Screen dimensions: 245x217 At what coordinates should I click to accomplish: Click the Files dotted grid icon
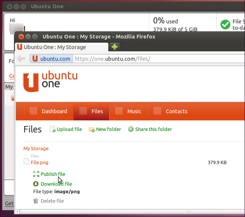[83, 111]
